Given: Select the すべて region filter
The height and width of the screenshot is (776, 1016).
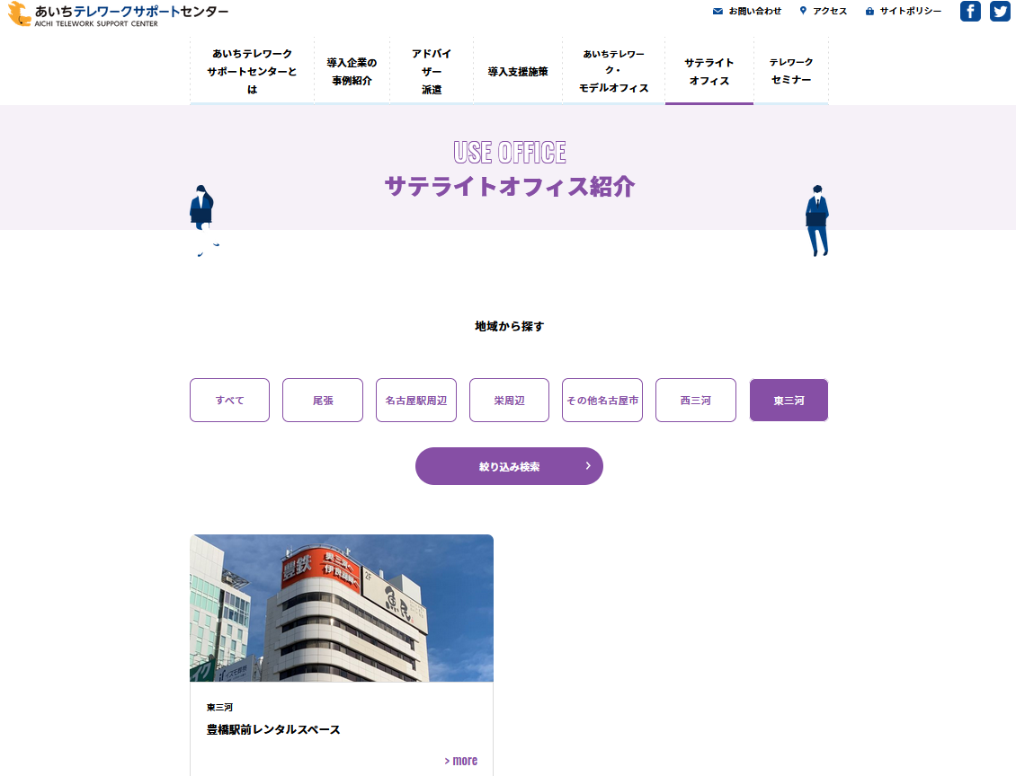Looking at the screenshot, I should click(x=229, y=401).
